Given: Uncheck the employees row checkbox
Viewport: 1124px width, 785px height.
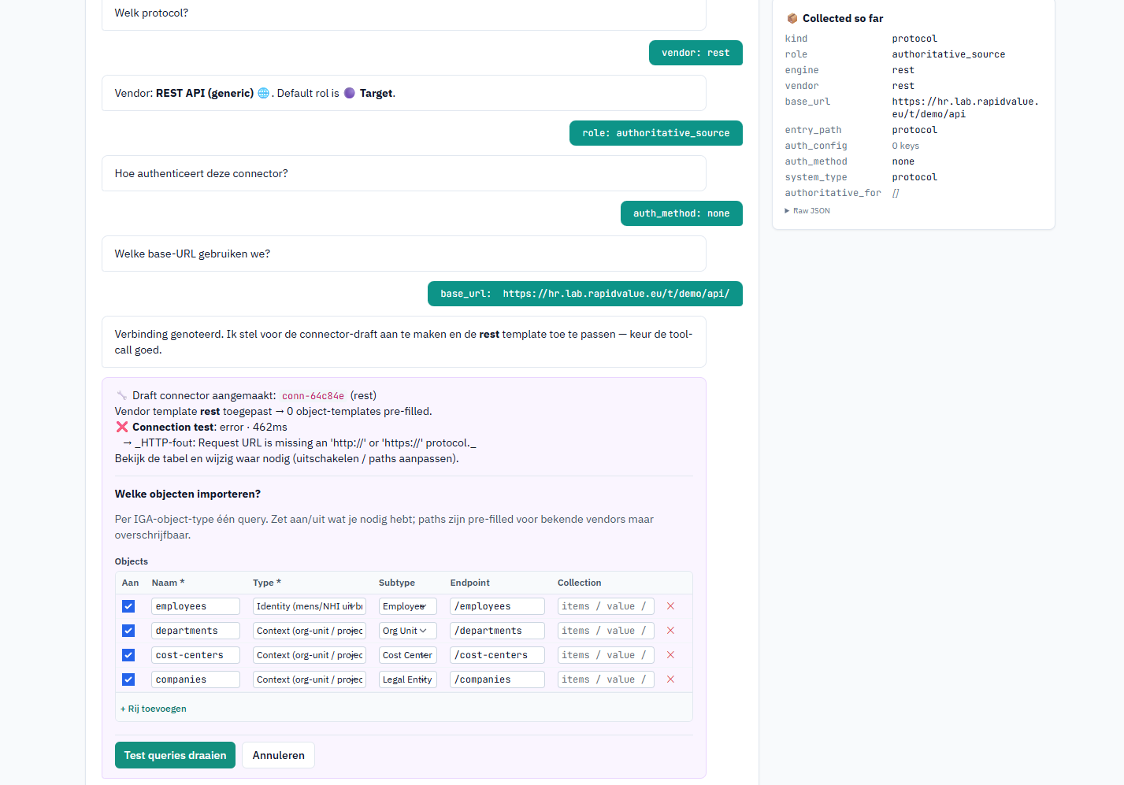Looking at the screenshot, I should [128, 606].
